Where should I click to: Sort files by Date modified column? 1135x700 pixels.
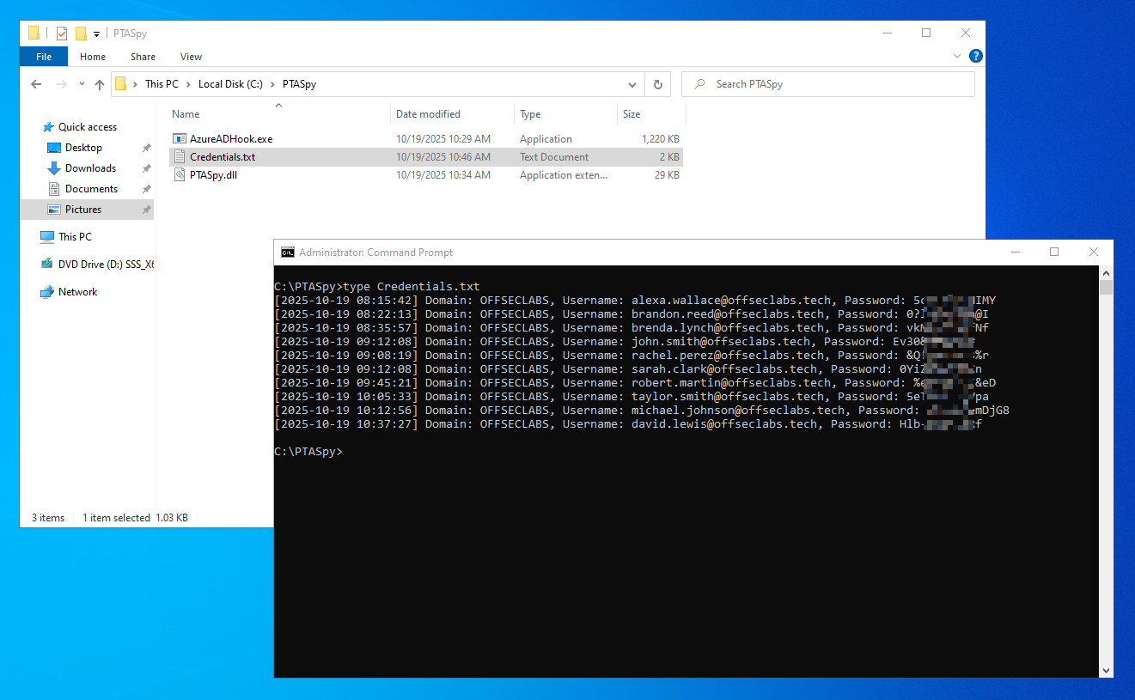tap(428, 114)
